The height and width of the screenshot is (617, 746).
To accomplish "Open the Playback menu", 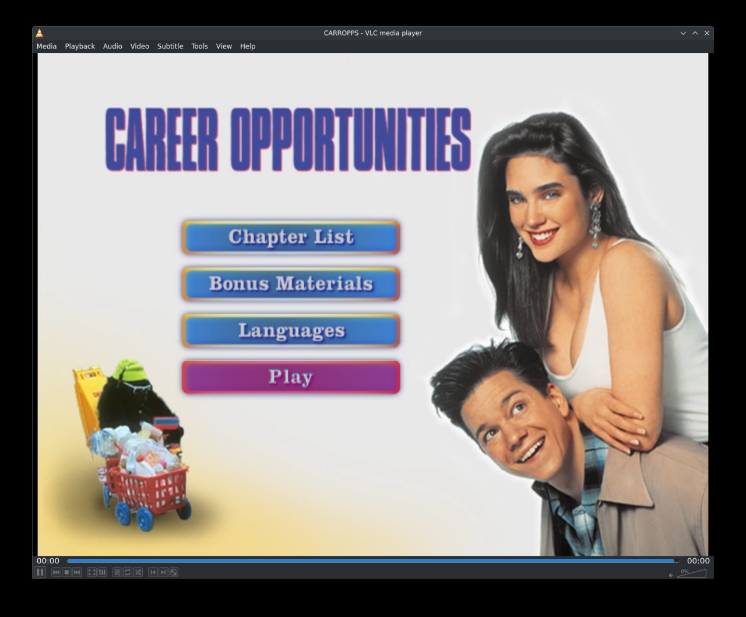I will click(x=80, y=46).
